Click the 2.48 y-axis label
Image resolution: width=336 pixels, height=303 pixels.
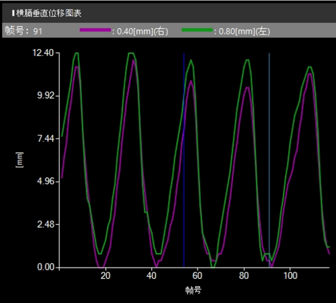pyautogui.click(x=46, y=224)
